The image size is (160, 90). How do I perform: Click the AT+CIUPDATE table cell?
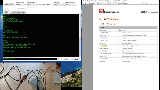coord(109,59)
